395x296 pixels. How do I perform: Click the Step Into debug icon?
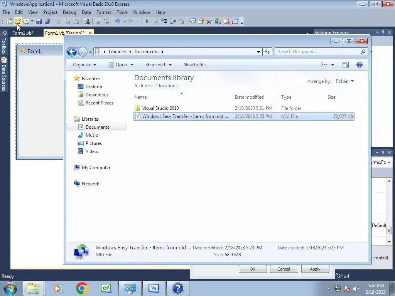[x=164, y=22]
